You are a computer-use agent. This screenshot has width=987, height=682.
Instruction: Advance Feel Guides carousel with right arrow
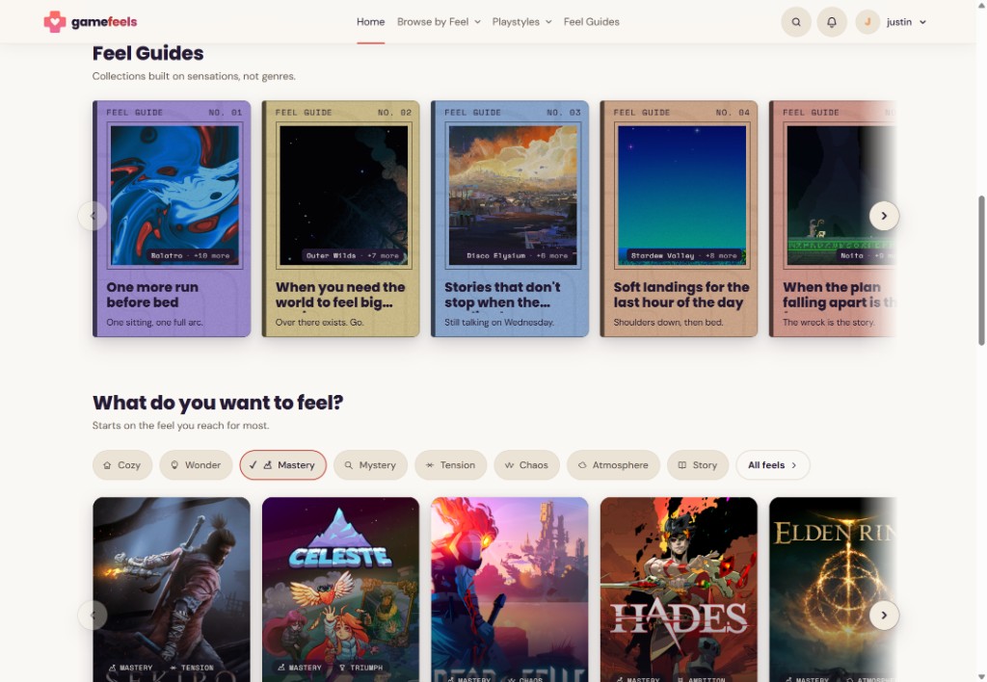884,216
